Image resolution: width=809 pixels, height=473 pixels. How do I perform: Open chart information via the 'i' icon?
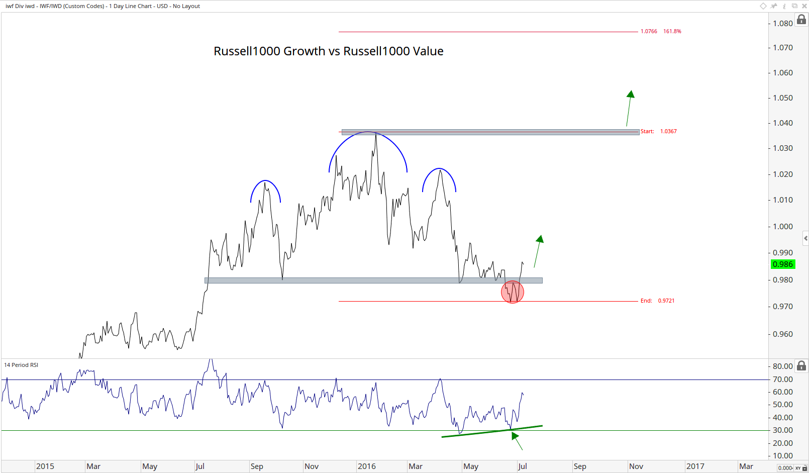pyautogui.click(x=784, y=6)
